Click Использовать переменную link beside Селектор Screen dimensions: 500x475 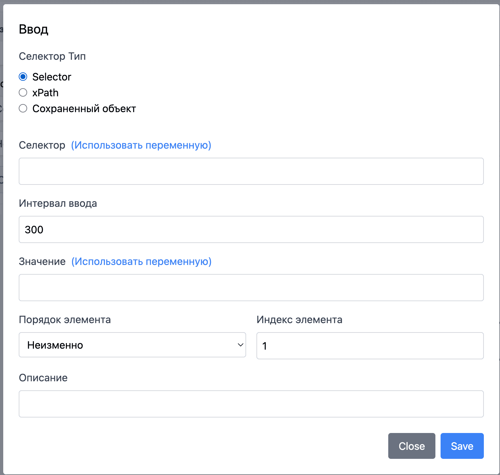coord(141,145)
